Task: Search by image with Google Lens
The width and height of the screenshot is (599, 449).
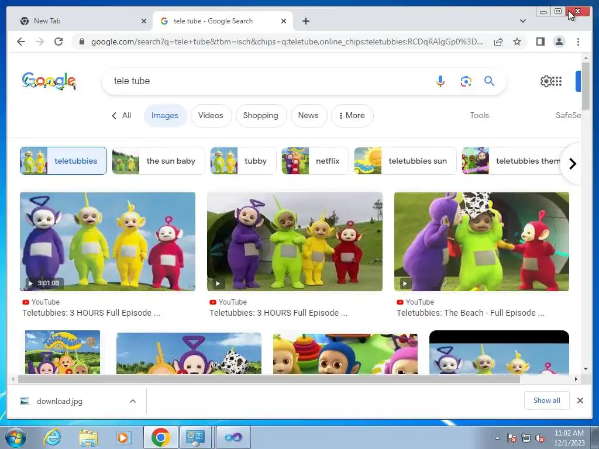Action: click(466, 81)
